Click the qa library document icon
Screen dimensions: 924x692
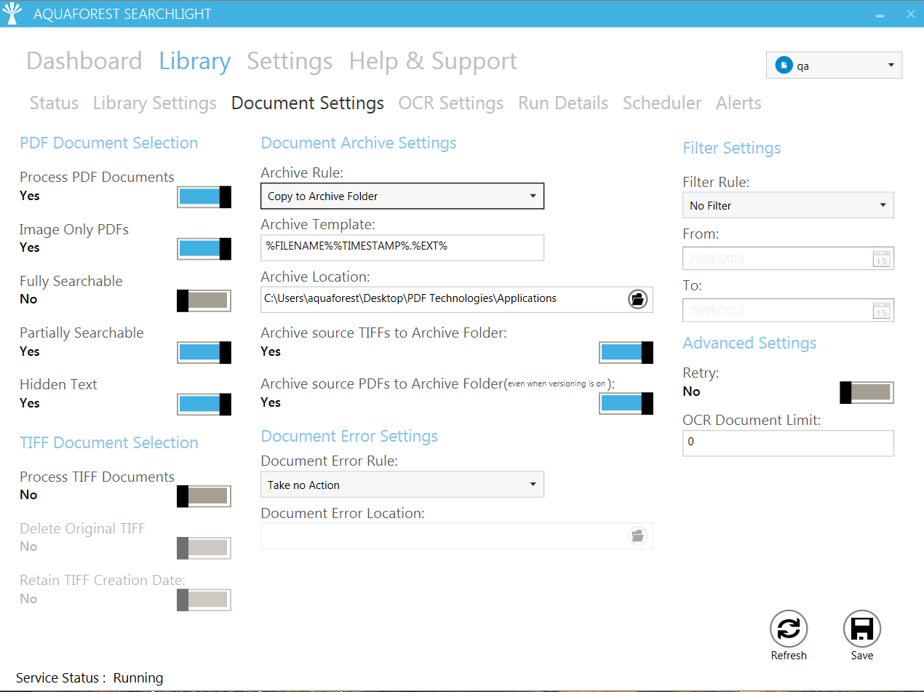coord(784,65)
